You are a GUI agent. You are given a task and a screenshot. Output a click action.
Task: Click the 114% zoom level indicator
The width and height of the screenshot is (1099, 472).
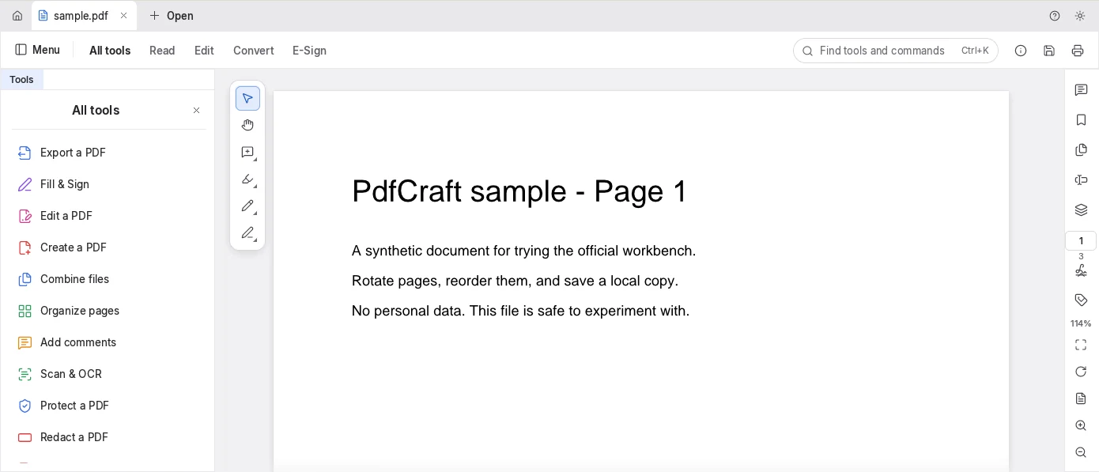pyautogui.click(x=1081, y=323)
